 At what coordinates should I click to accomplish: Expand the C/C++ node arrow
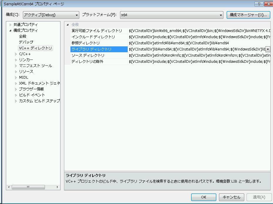(x=16, y=54)
